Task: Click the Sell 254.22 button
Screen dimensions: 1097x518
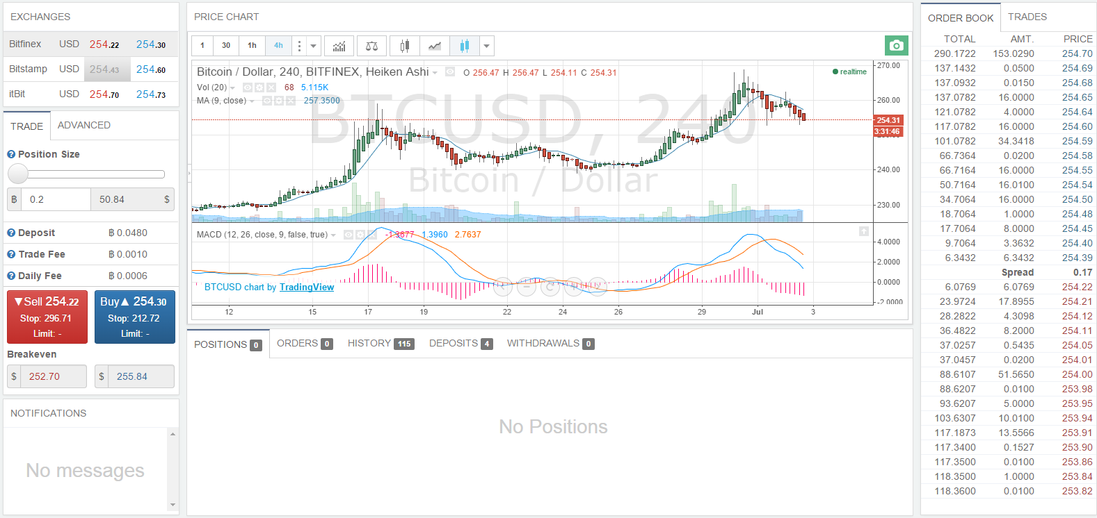Action: 47,317
